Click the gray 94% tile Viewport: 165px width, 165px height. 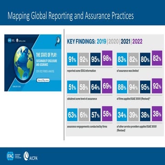tap(133, 87)
